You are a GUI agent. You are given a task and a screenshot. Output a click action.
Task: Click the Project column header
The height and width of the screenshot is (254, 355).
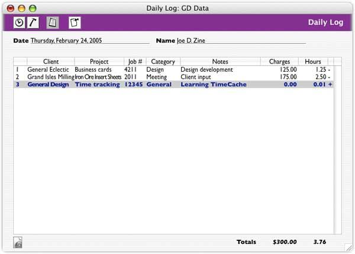[99, 62]
